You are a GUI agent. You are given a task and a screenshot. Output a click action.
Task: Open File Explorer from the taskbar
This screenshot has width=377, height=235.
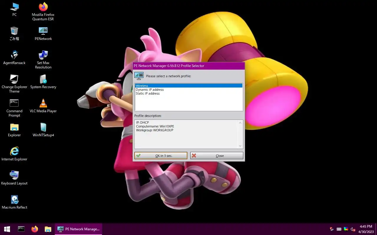point(48,229)
